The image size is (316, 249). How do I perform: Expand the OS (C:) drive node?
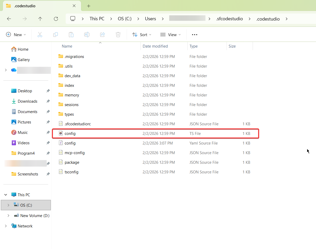point(8,205)
